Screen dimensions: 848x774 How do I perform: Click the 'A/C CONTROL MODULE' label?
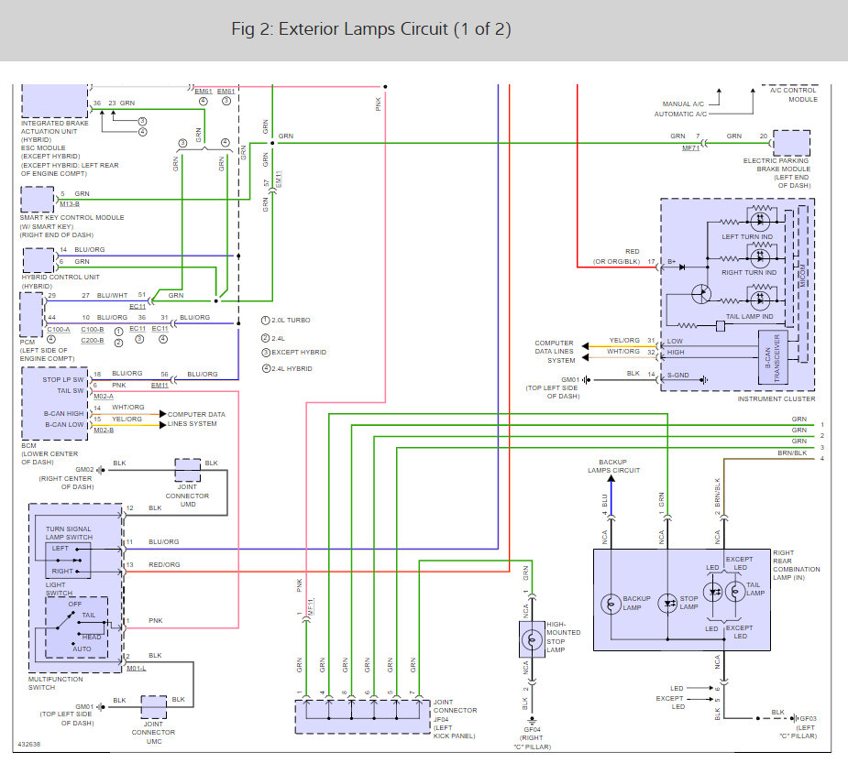[793, 94]
